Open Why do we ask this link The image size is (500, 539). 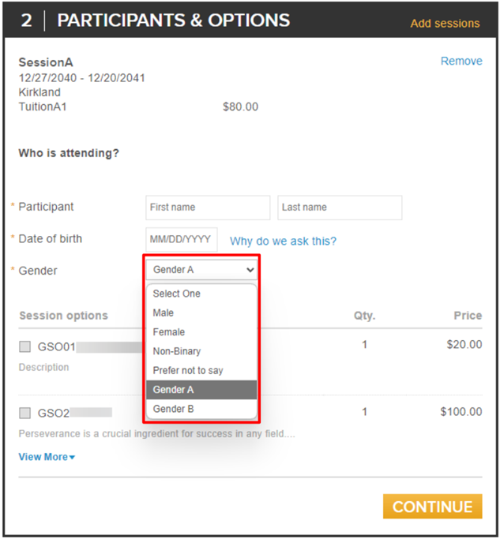point(283,241)
